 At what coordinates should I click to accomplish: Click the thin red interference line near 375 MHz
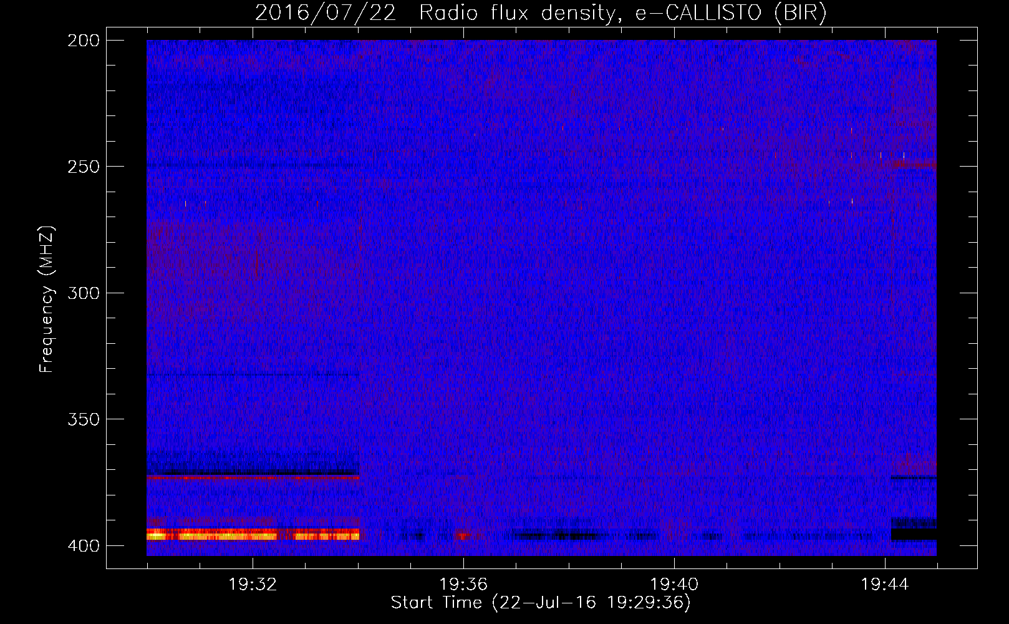coord(253,477)
